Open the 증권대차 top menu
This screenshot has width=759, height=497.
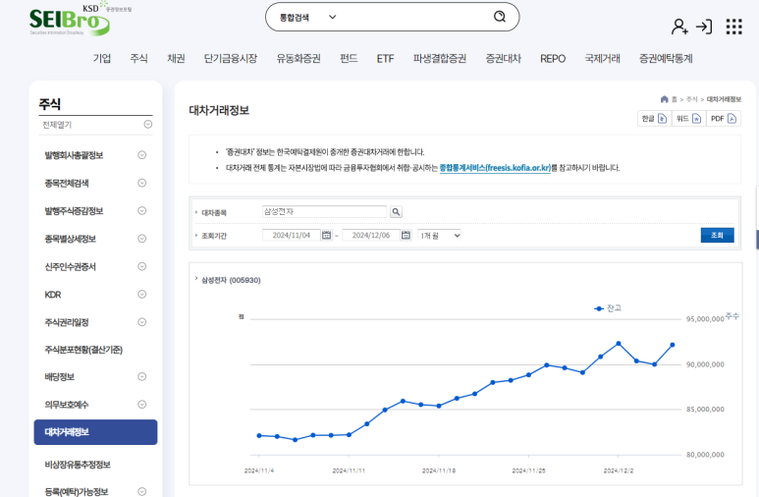click(x=504, y=59)
